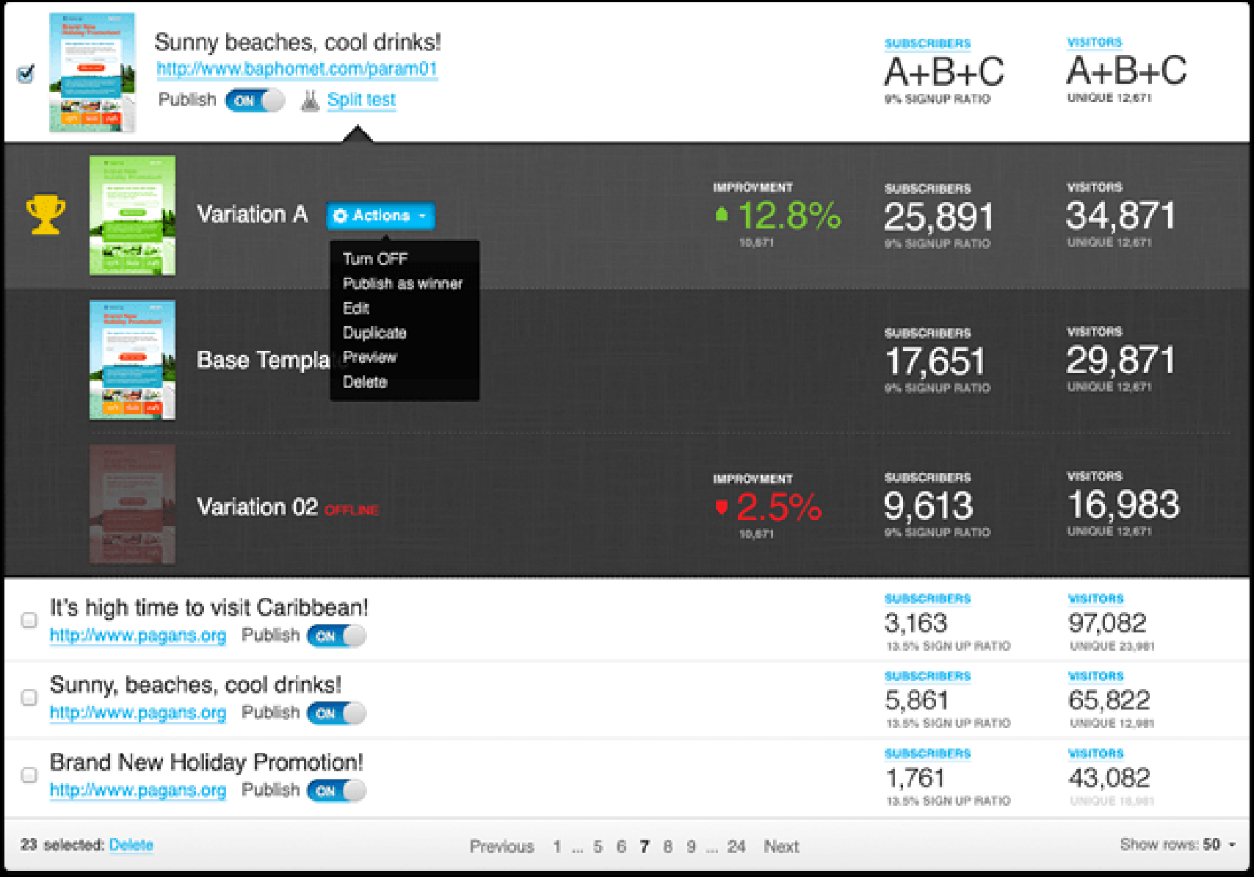Select Duplicate in the Actions menu

point(374,333)
